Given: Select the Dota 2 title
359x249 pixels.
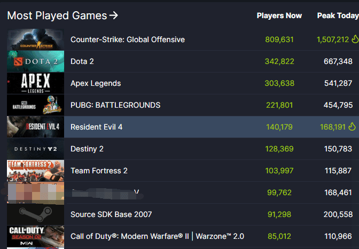Looking at the screenshot, I should [x=82, y=61].
